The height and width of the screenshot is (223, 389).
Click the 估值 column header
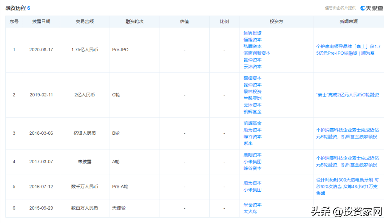(x=184, y=22)
